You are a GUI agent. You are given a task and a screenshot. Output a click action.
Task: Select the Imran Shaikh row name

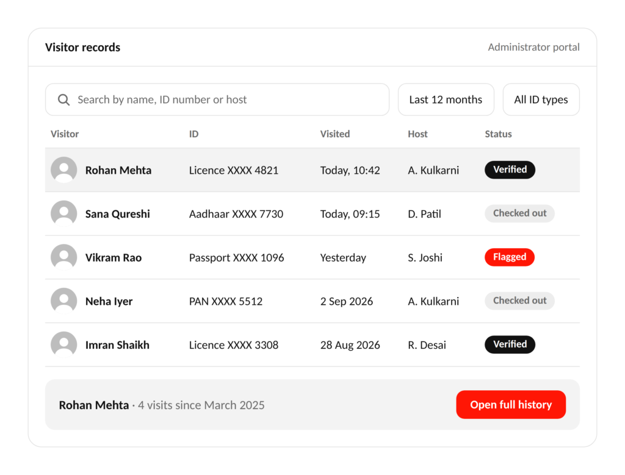(x=117, y=345)
